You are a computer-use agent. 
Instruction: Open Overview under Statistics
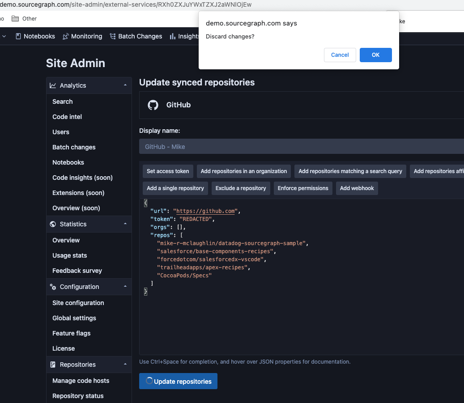(66, 240)
